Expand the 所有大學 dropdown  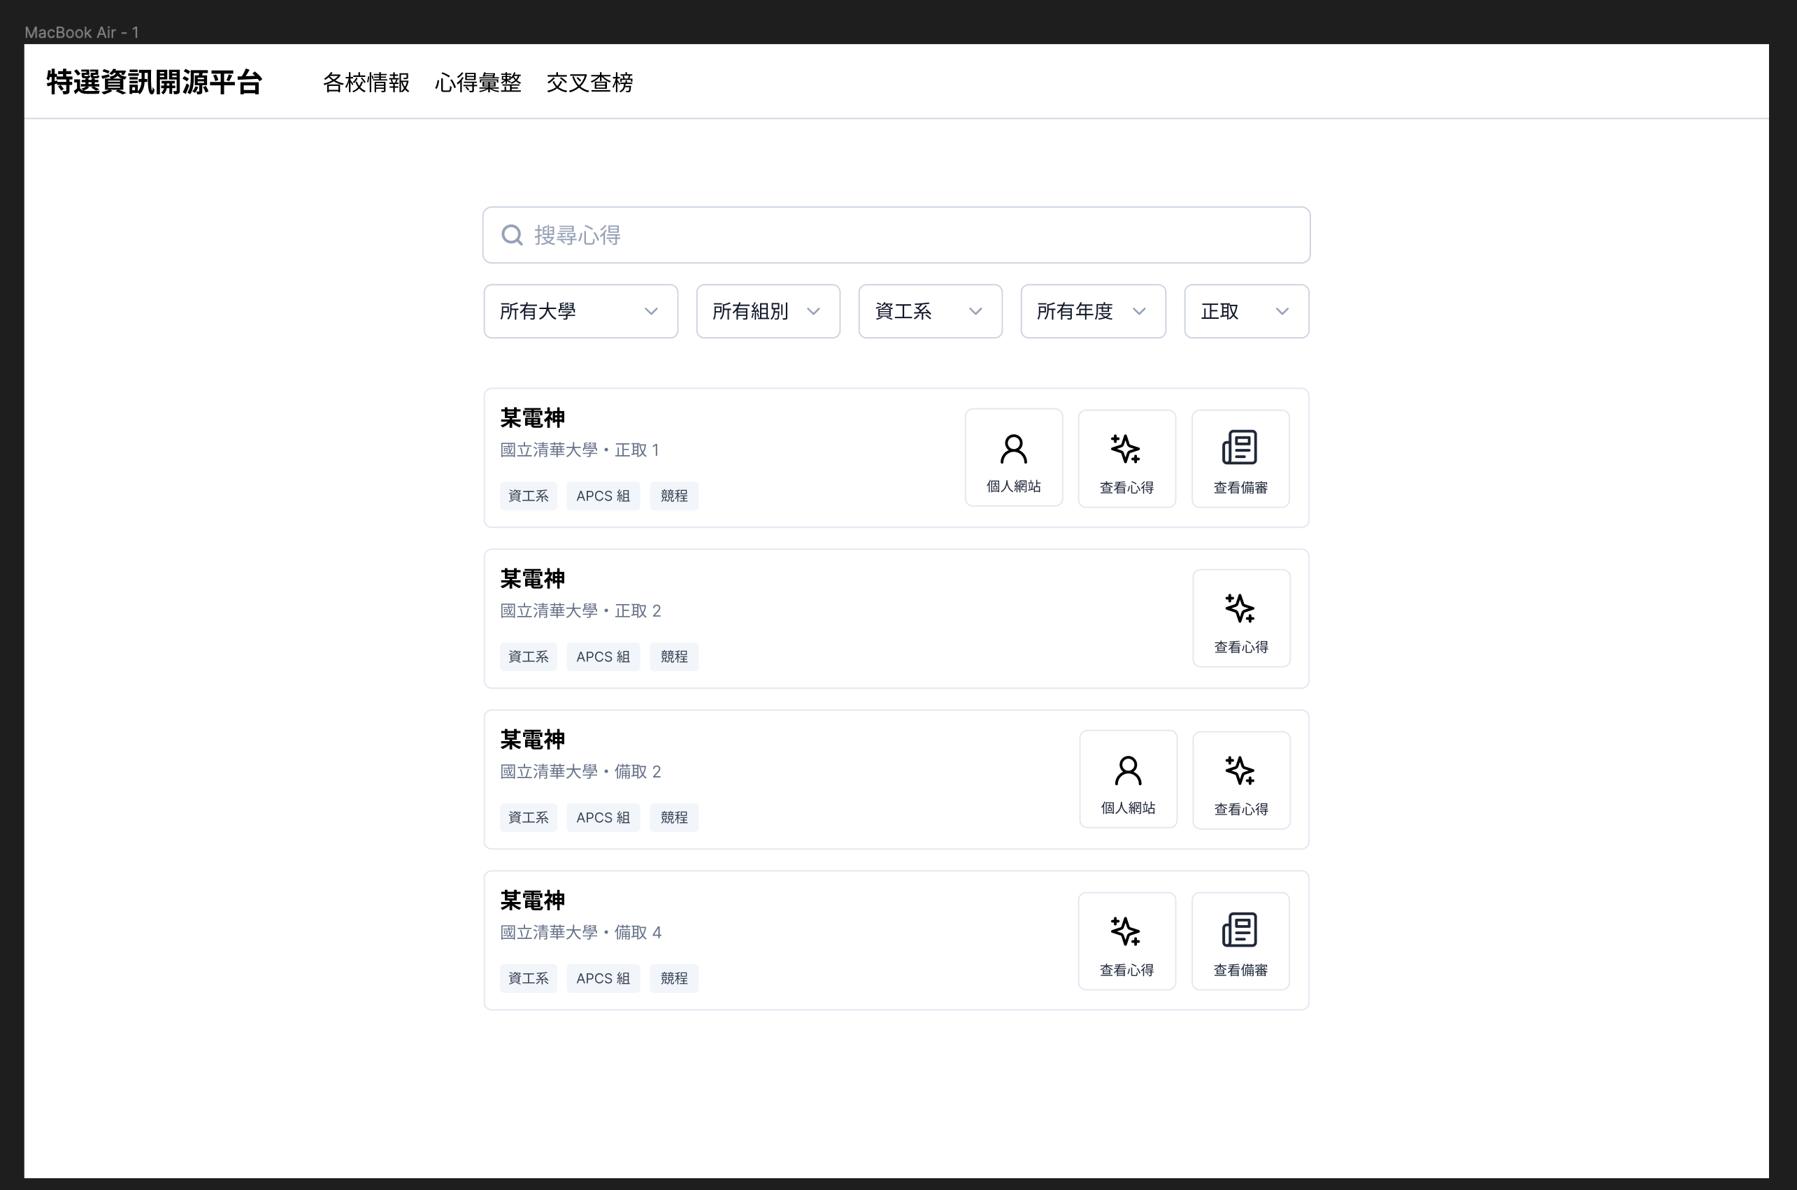[x=580, y=311]
